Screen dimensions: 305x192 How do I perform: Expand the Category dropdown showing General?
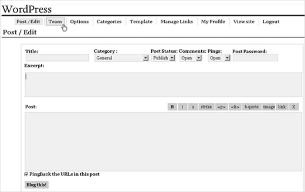122,58
